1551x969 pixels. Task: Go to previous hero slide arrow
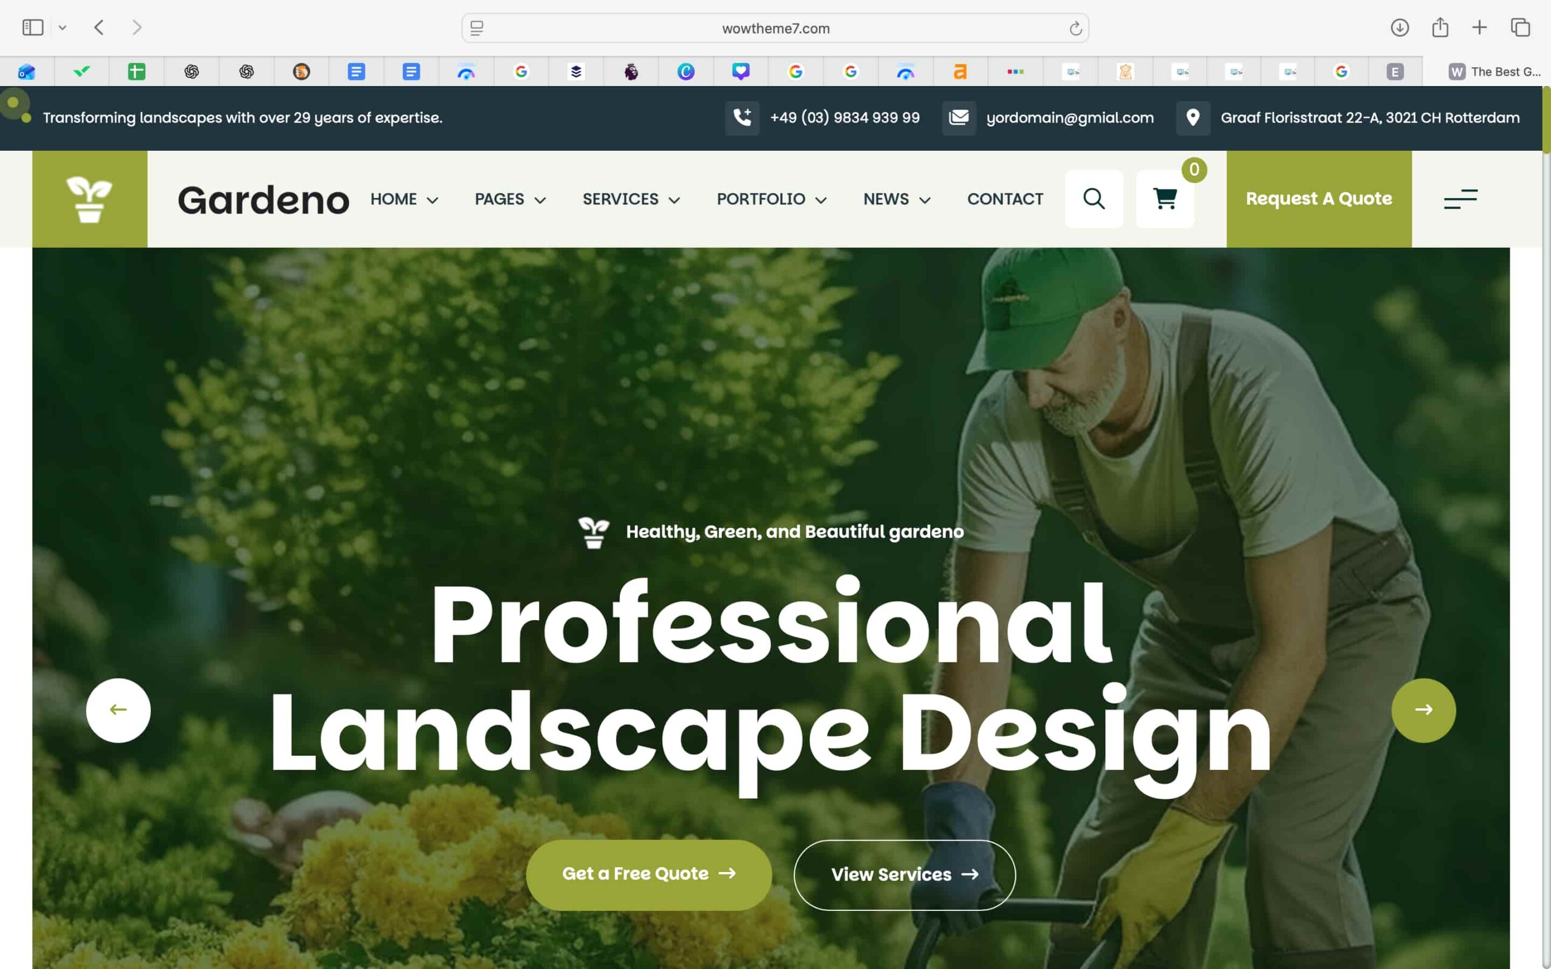(118, 710)
